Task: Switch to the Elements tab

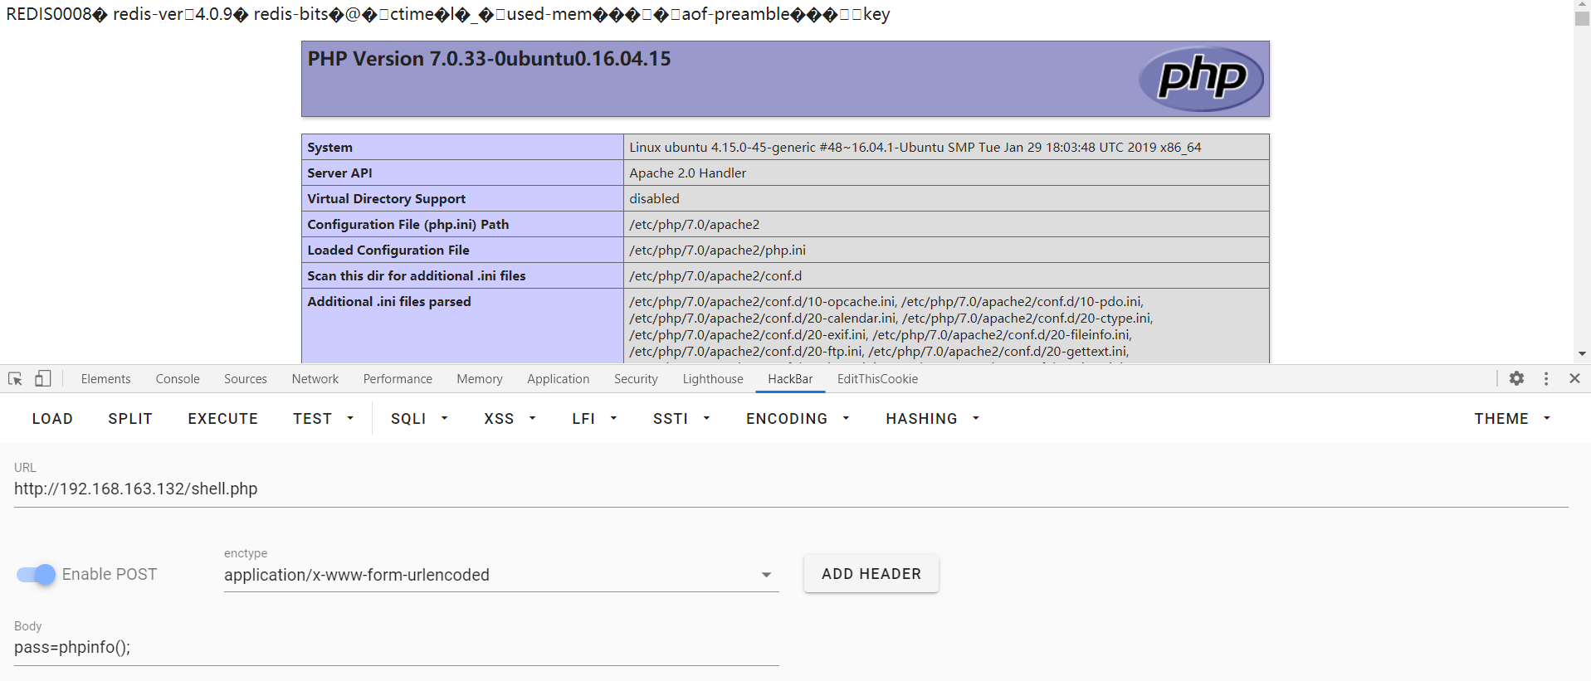Action: point(105,379)
